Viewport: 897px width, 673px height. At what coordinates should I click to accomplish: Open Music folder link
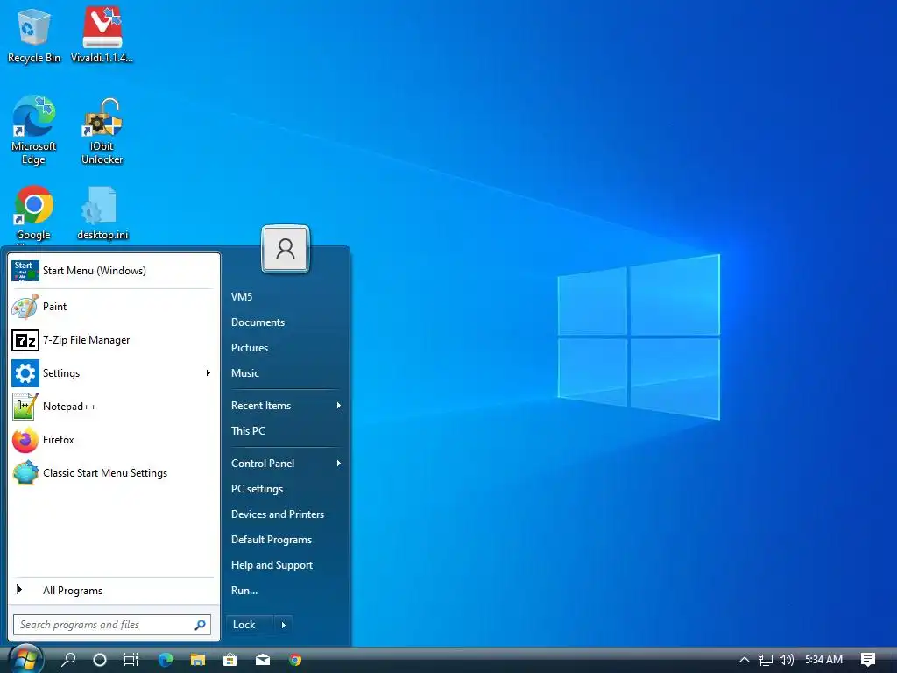[245, 373]
